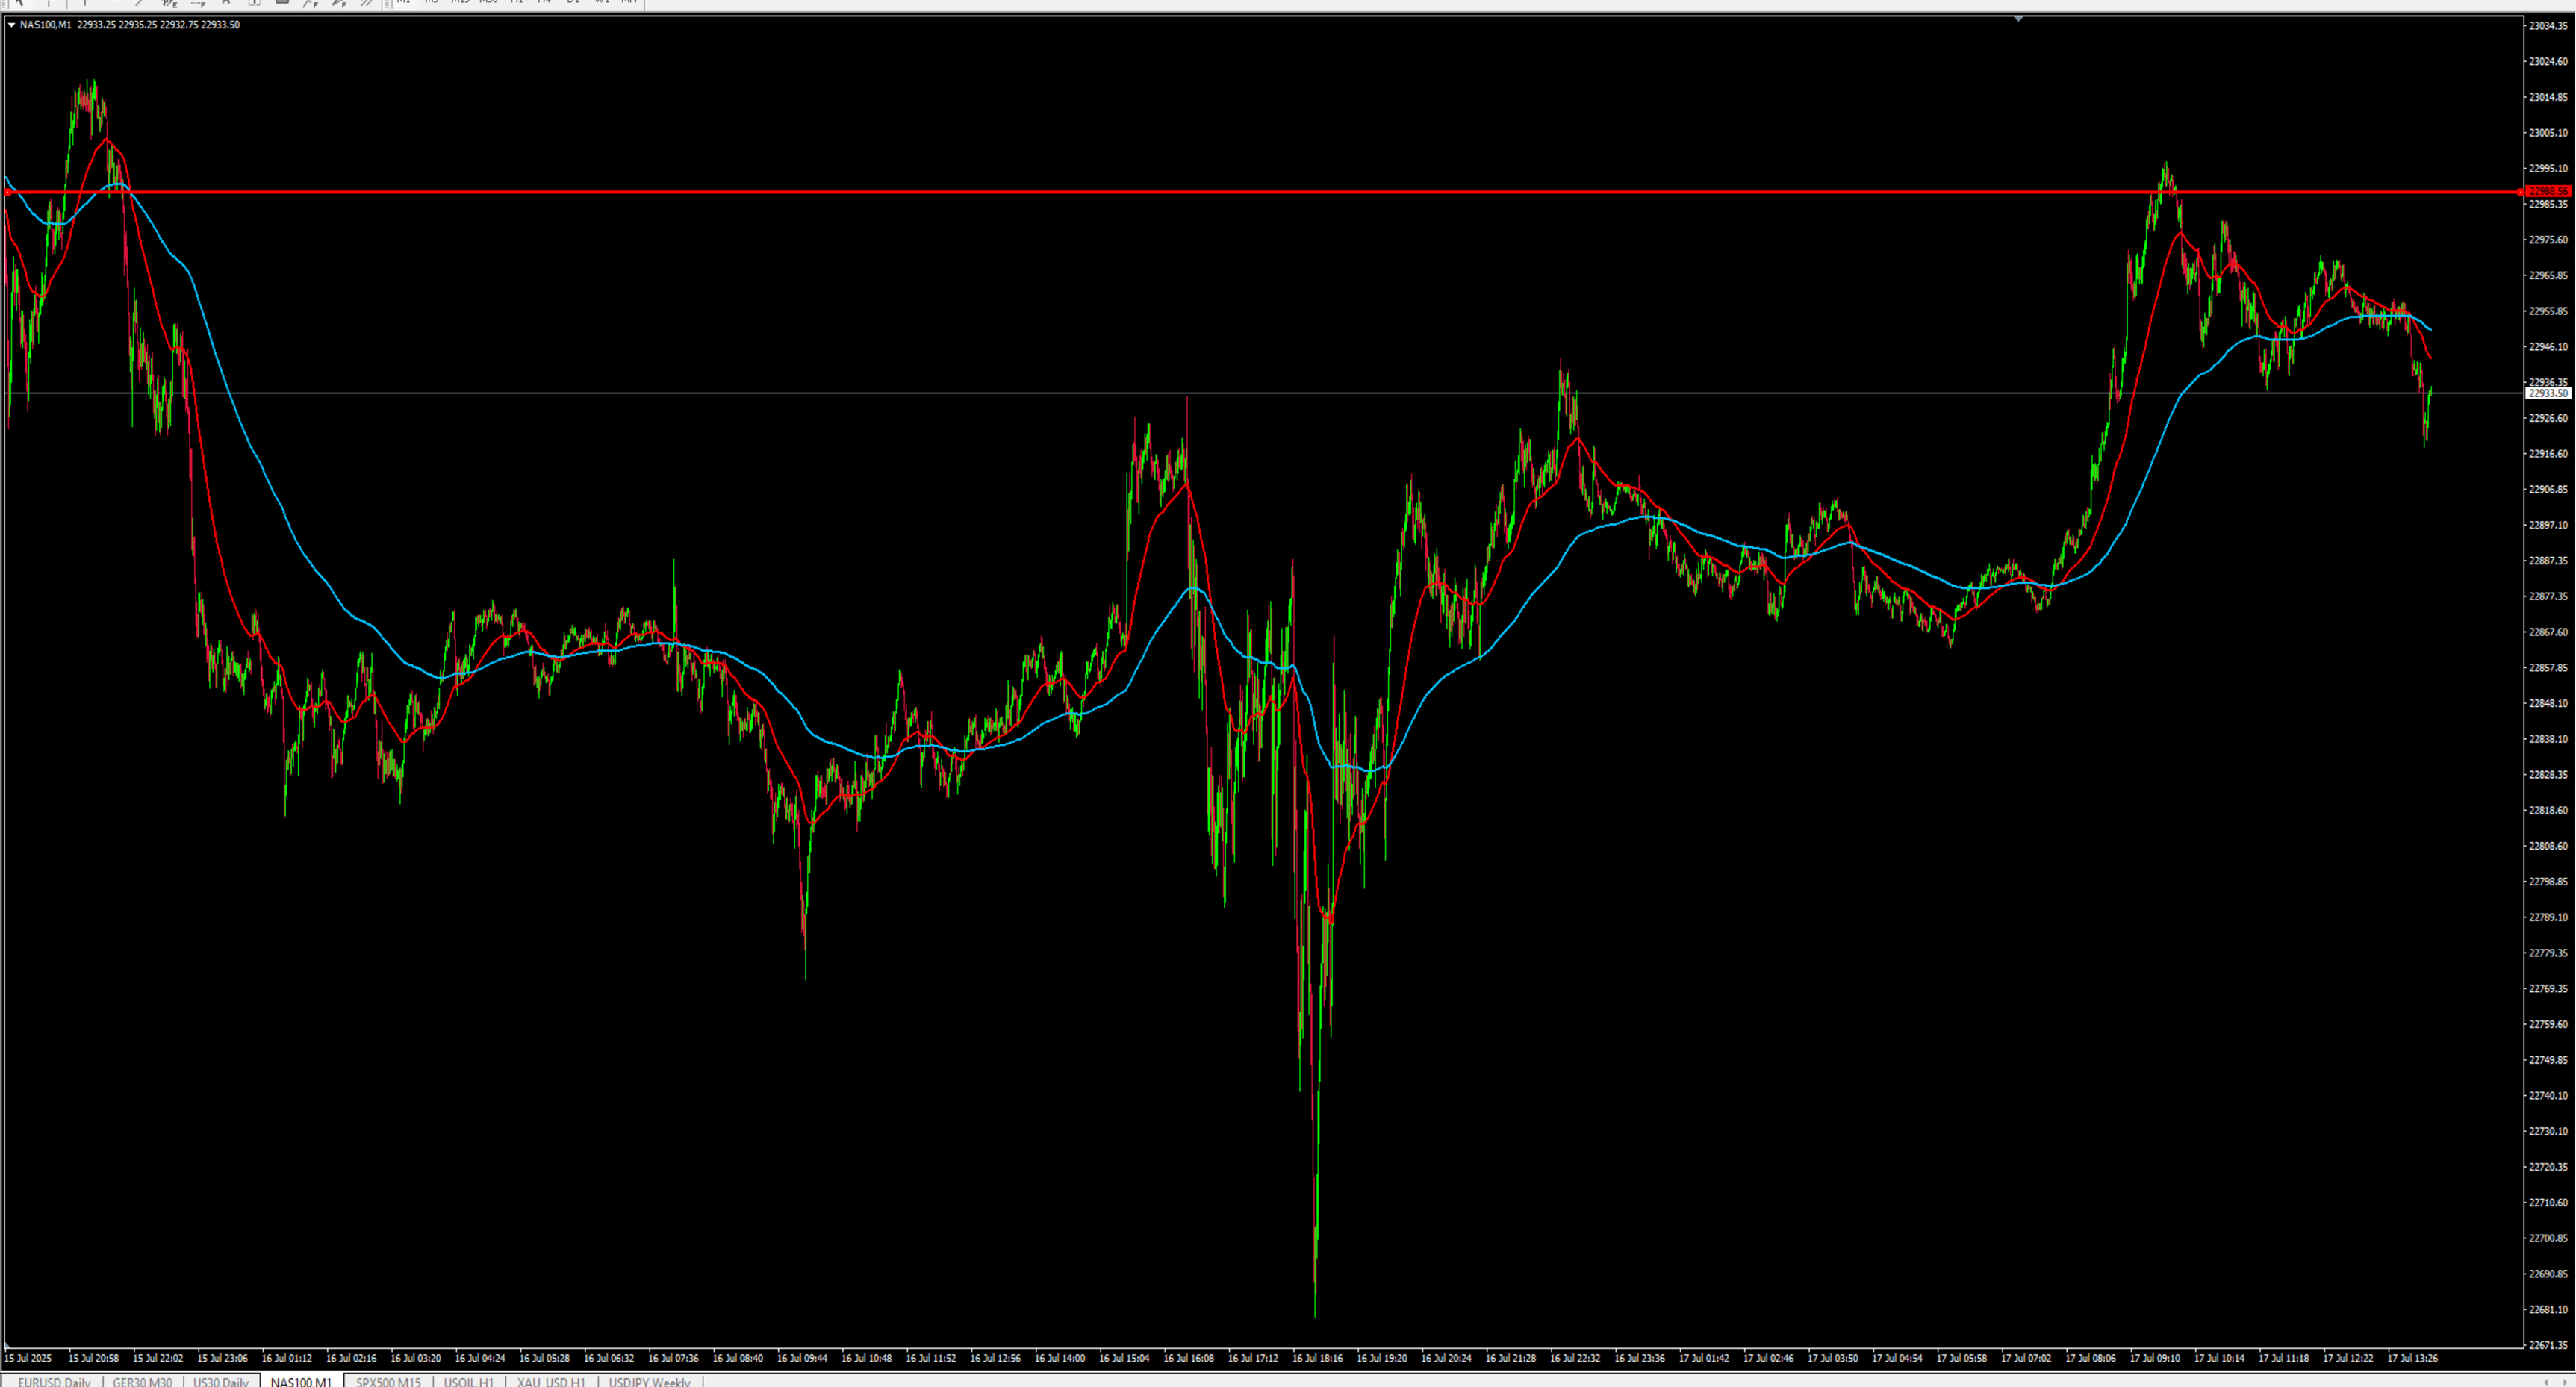2576x1387 pixels.
Task: Click the NAS100,M1 symbol title text
Action: (45, 25)
